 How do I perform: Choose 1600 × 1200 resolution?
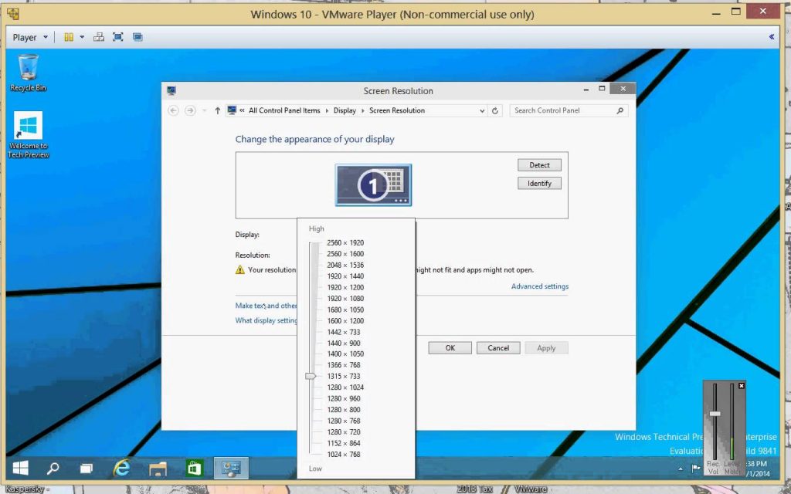coord(345,320)
